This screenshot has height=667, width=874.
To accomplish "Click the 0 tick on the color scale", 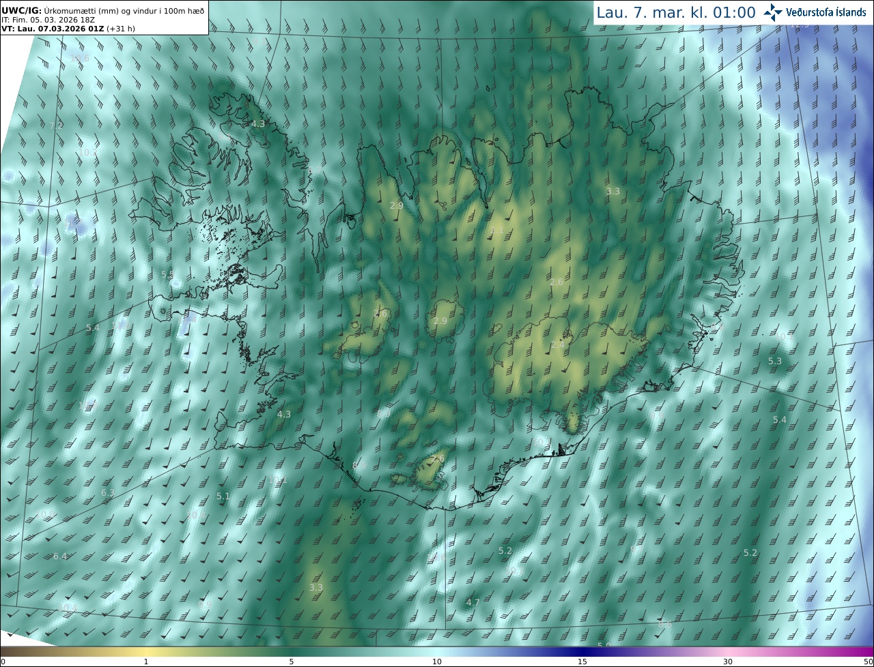I will pos(3,662).
